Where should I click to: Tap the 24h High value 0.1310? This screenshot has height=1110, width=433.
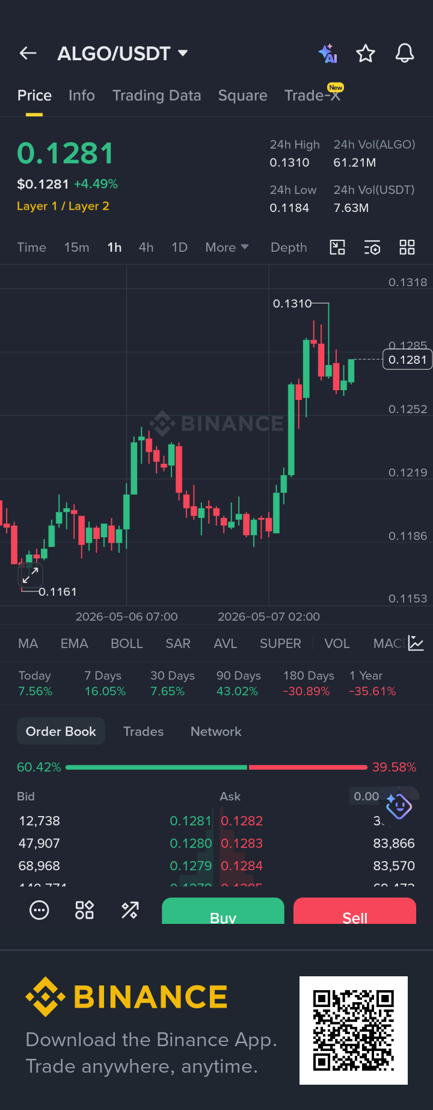coord(289,163)
